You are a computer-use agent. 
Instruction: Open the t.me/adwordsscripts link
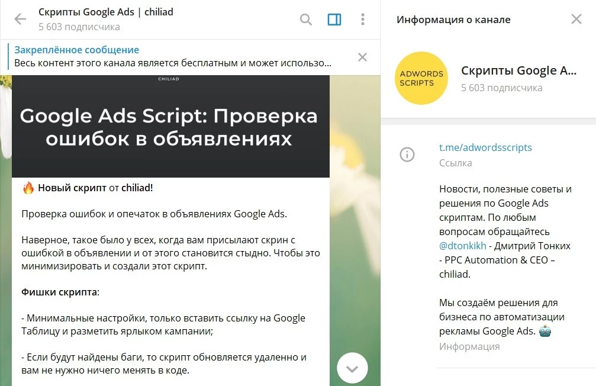pyautogui.click(x=485, y=147)
